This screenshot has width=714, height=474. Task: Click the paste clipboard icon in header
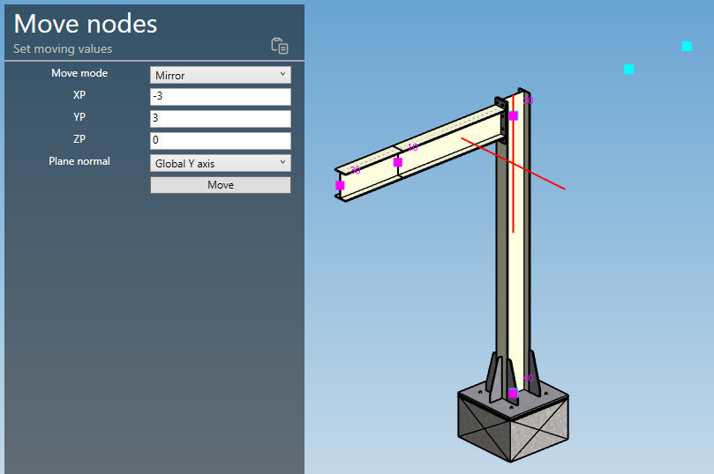(280, 46)
